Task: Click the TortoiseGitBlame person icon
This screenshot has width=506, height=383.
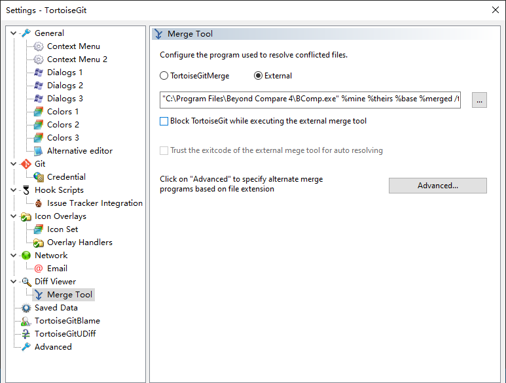Action: coord(26,321)
